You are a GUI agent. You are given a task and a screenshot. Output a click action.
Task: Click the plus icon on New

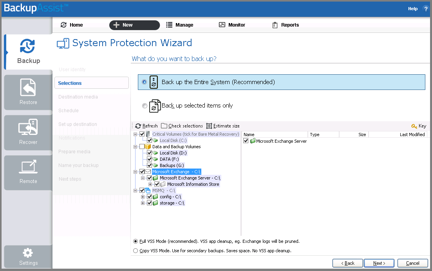[x=116, y=25]
